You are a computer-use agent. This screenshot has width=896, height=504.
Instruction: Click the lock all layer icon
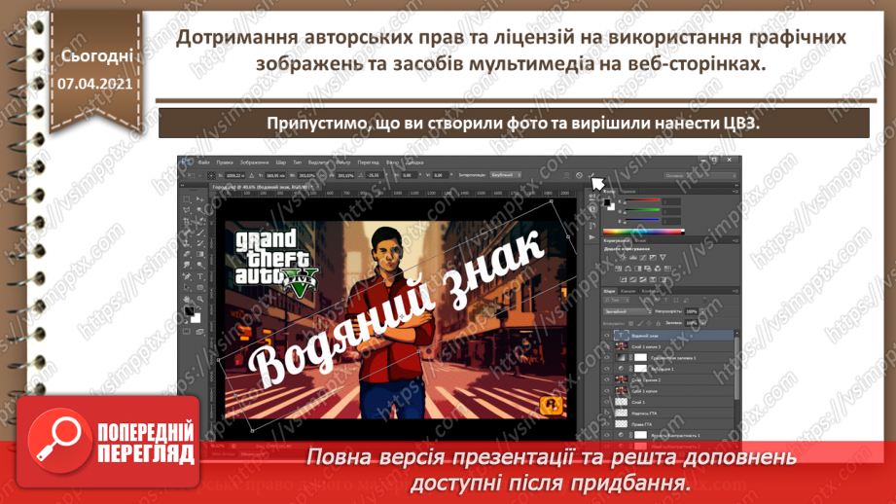pyautogui.click(x=659, y=323)
